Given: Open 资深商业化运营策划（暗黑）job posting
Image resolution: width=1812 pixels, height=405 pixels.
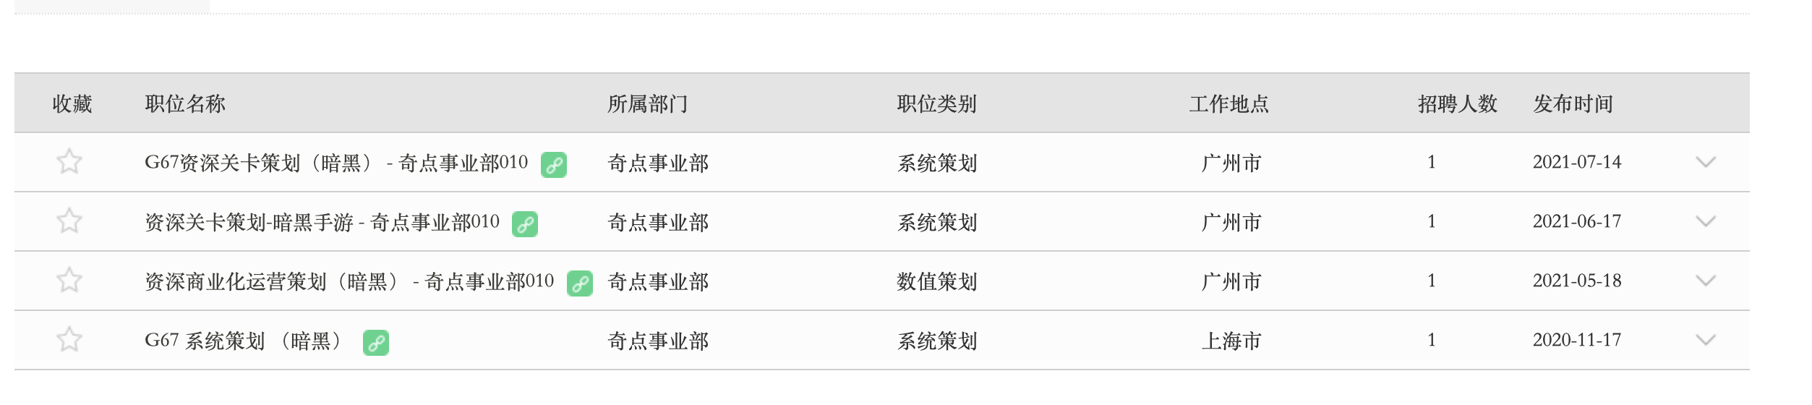Looking at the screenshot, I should (x=349, y=281).
